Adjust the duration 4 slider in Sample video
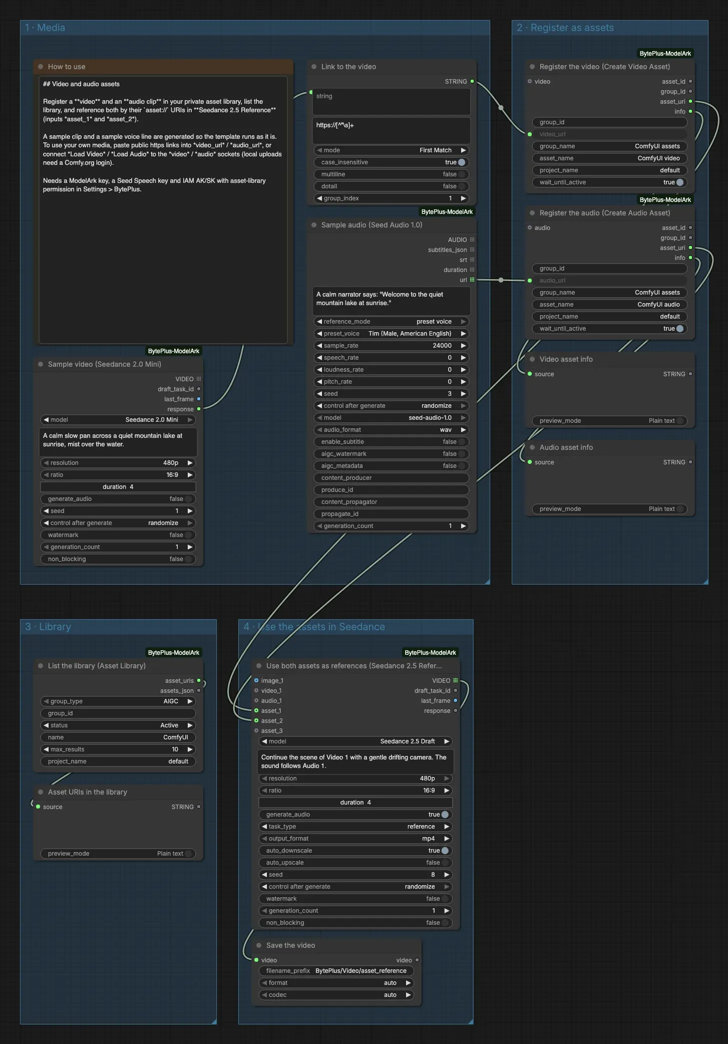728x1044 pixels. pyautogui.click(x=118, y=487)
